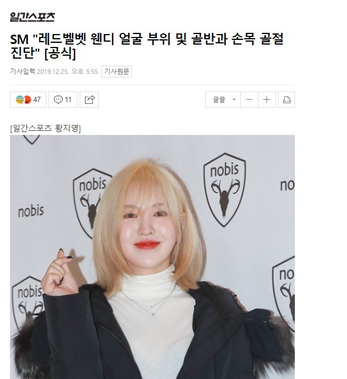Screen dimensions: 347x379
Task: Open the 글꼴 font dropdown
Action: pos(223,100)
